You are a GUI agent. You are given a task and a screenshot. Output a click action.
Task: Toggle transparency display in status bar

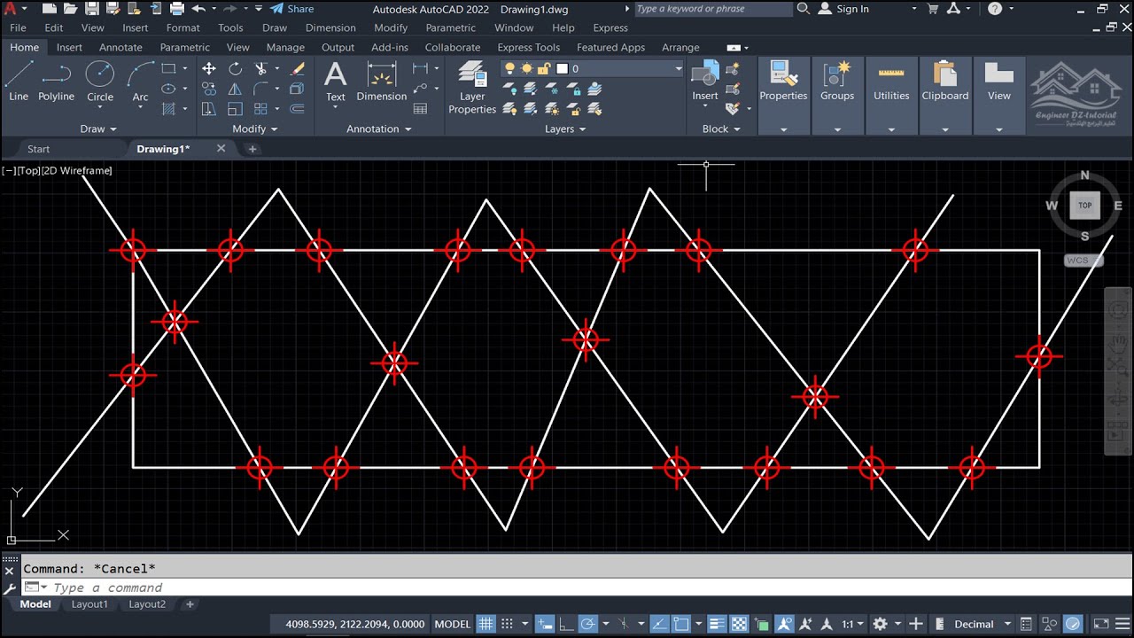739,624
